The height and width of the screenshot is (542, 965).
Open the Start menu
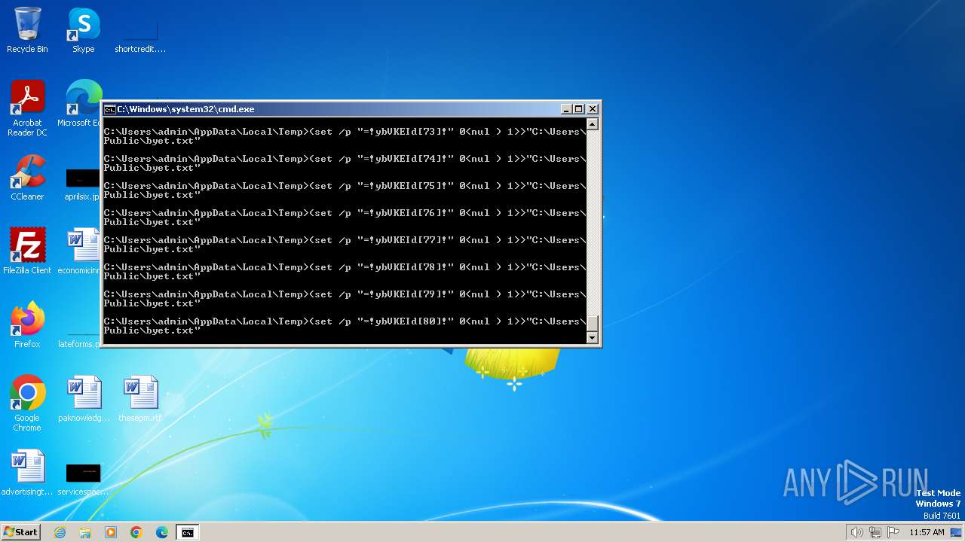(x=20, y=531)
